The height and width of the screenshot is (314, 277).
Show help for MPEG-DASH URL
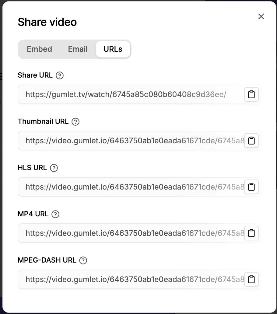tap(83, 260)
